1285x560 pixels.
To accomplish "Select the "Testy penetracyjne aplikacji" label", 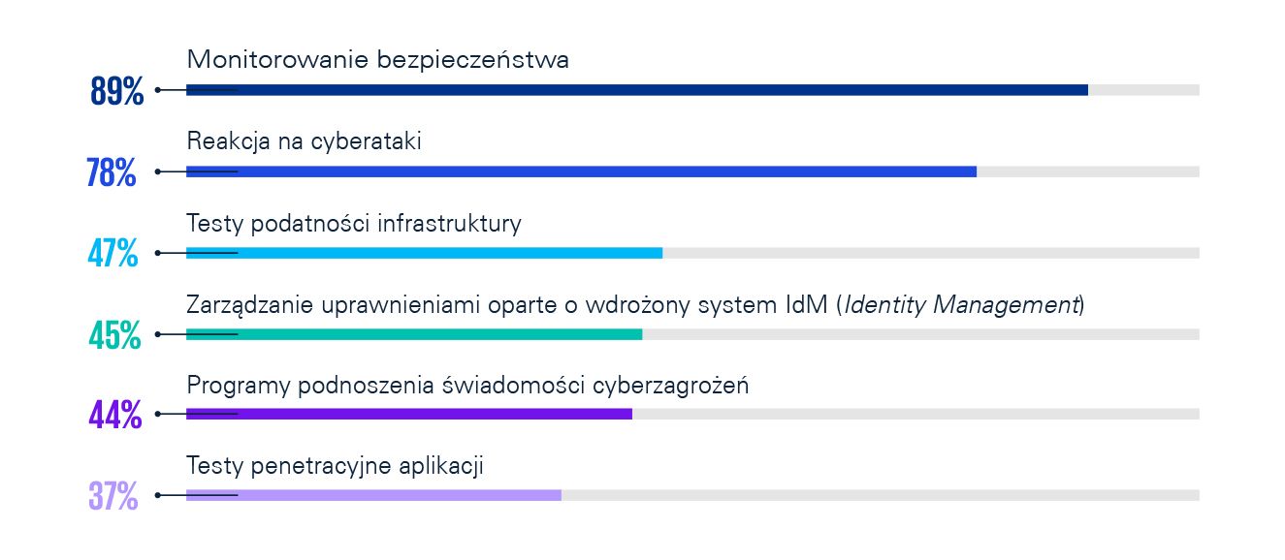I will 335,467.
